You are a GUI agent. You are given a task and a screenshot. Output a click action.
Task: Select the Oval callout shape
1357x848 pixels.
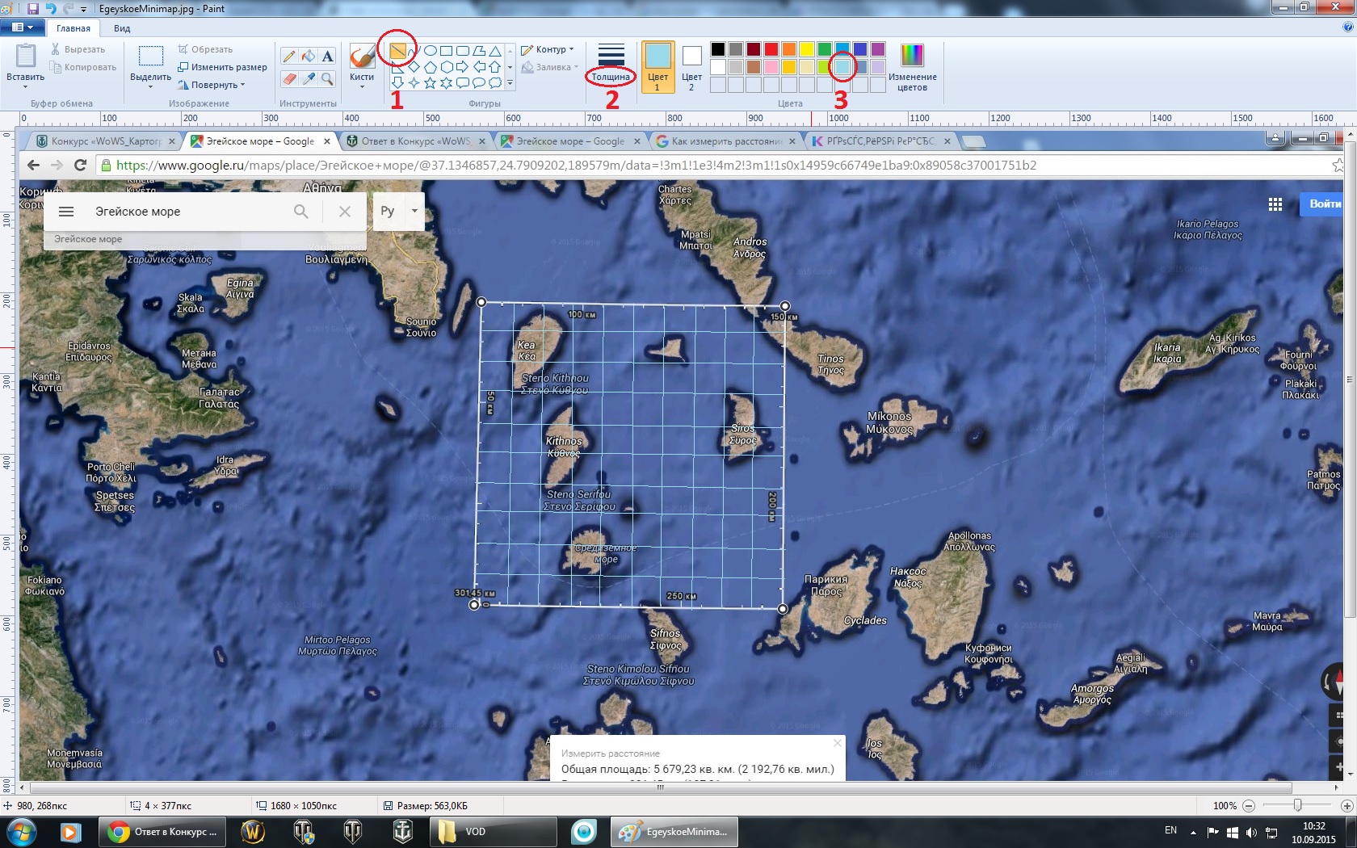[x=479, y=82]
